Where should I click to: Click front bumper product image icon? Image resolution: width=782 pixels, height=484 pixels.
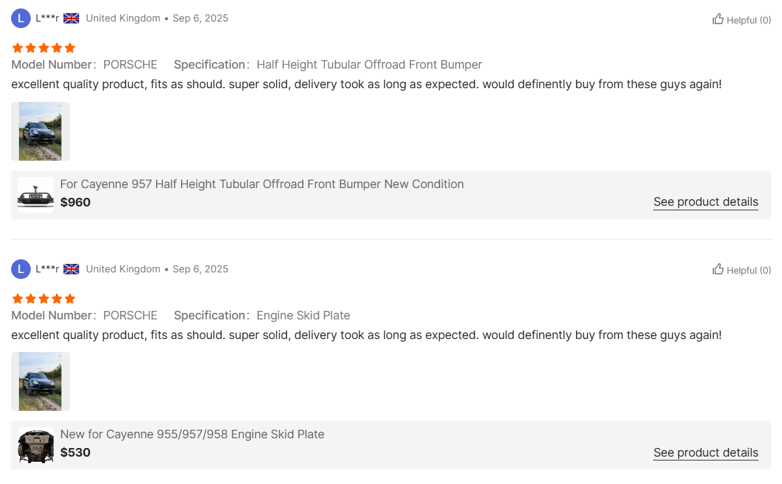coord(35,195)
